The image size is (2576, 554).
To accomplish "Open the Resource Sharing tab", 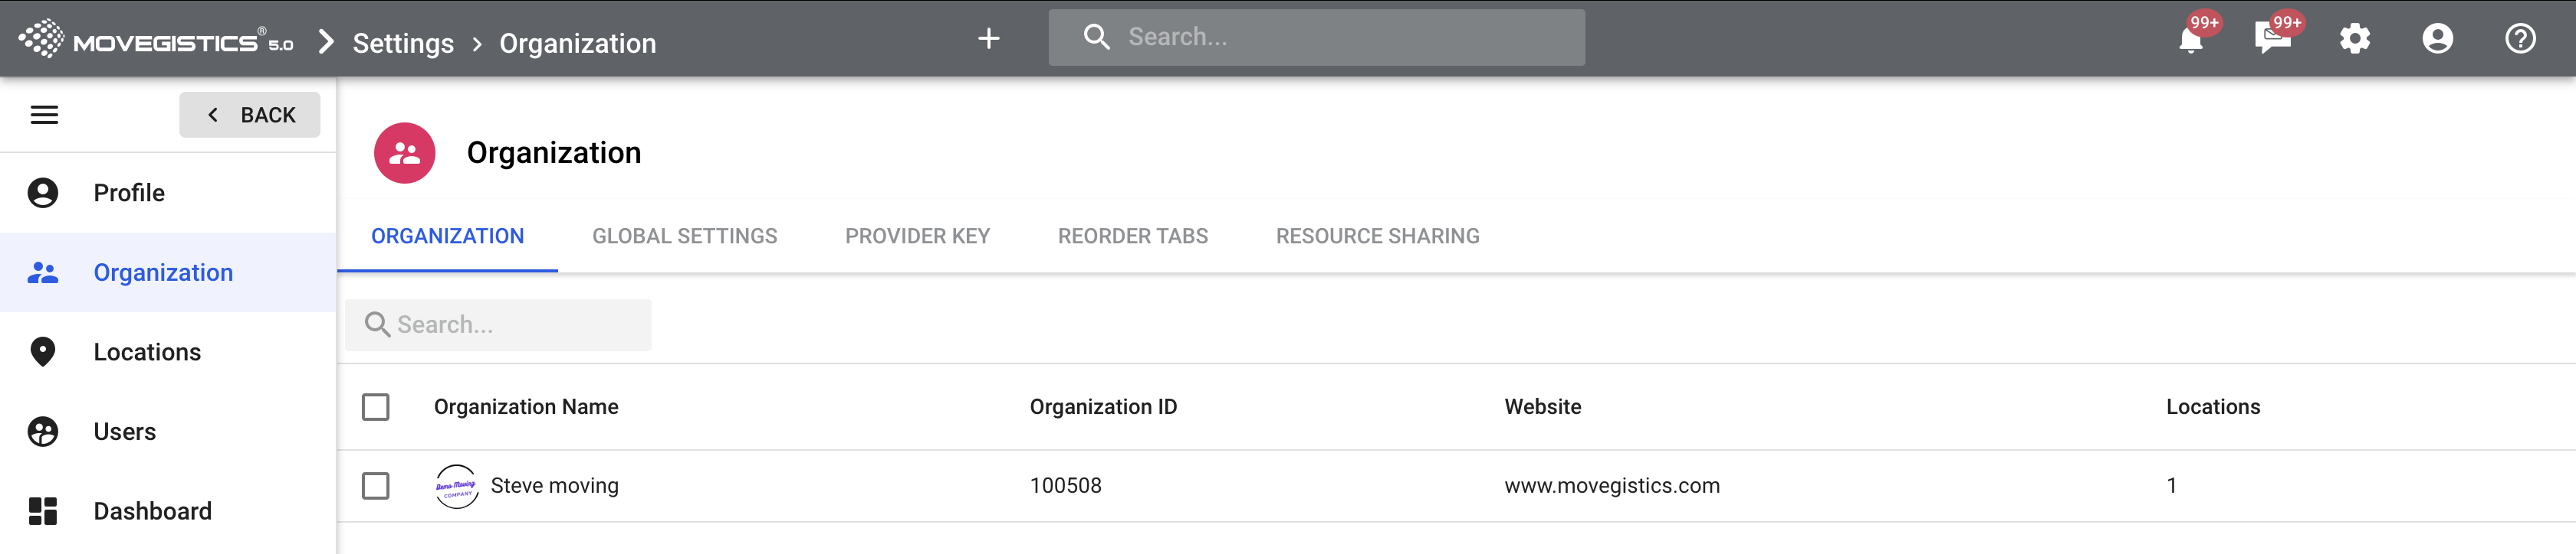I will (1377, 236).
